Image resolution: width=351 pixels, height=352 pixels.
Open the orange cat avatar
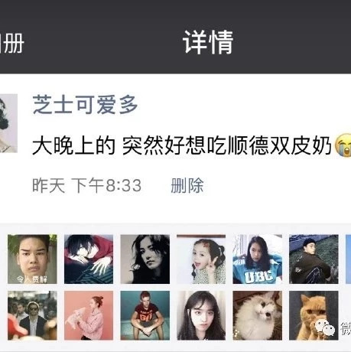pos(314,315)
